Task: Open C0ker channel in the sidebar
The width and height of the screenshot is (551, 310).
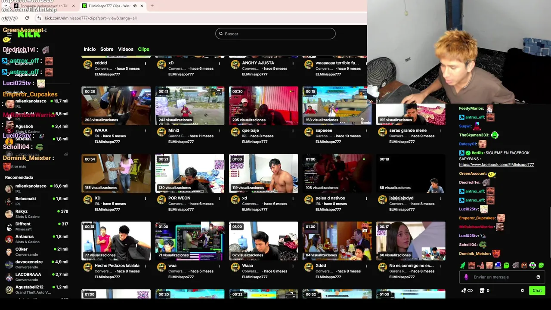Action: 37,251
